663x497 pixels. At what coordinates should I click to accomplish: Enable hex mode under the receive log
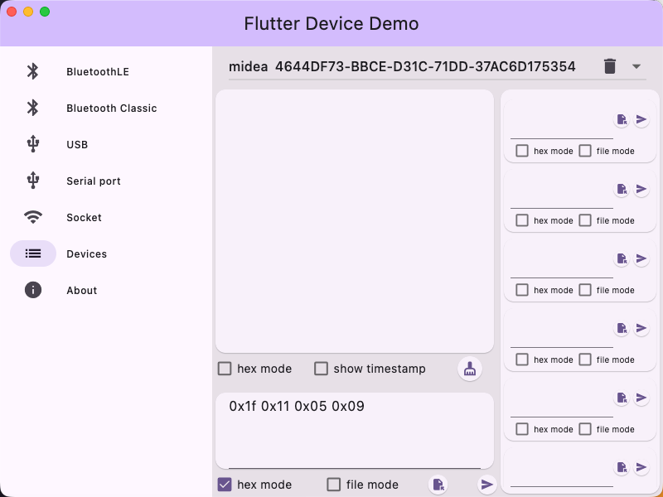coord(225,369)
